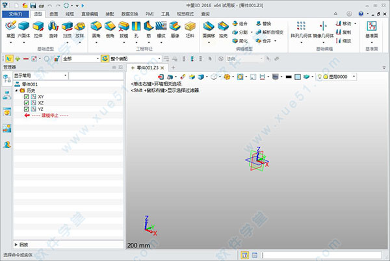The width and height of the screenshot is (390, 261).
Task: Open the 镜像几何体 mirror geometry tool
Action: click(x=322, y=27)
